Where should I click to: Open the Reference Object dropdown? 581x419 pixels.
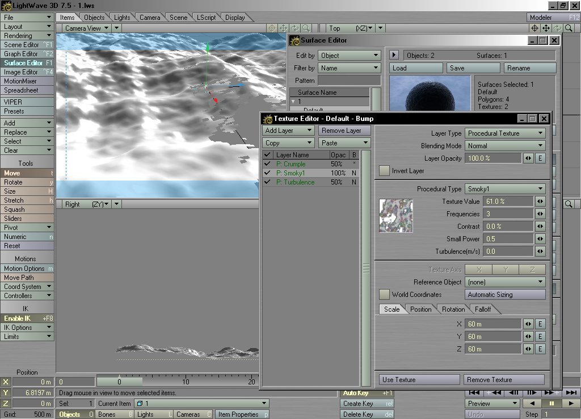click(x=505, y=282)
